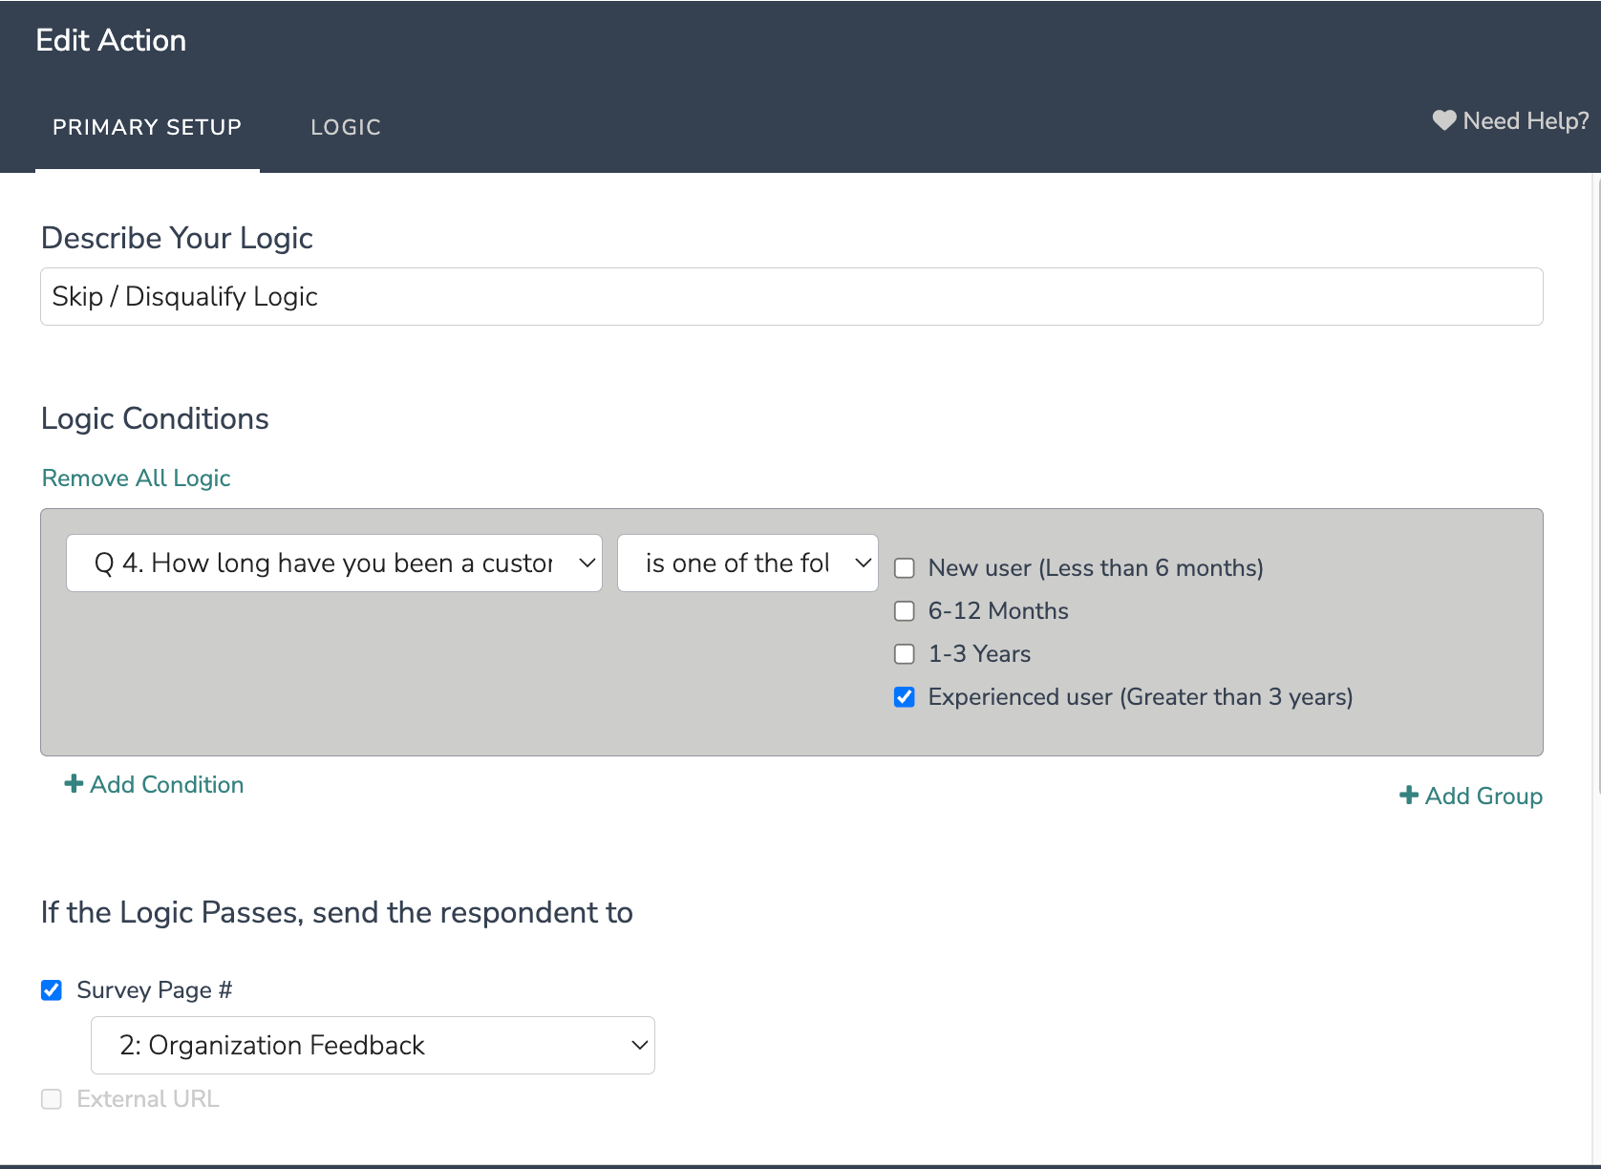
Task: Click the Remove All Logic link
Action: coord(135,478)
